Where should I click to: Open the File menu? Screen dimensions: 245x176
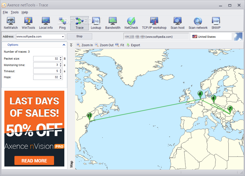click(5, 12)
